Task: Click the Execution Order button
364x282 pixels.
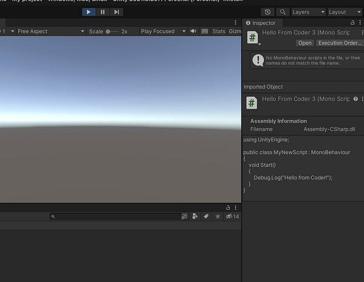Action: pos(340,43)
